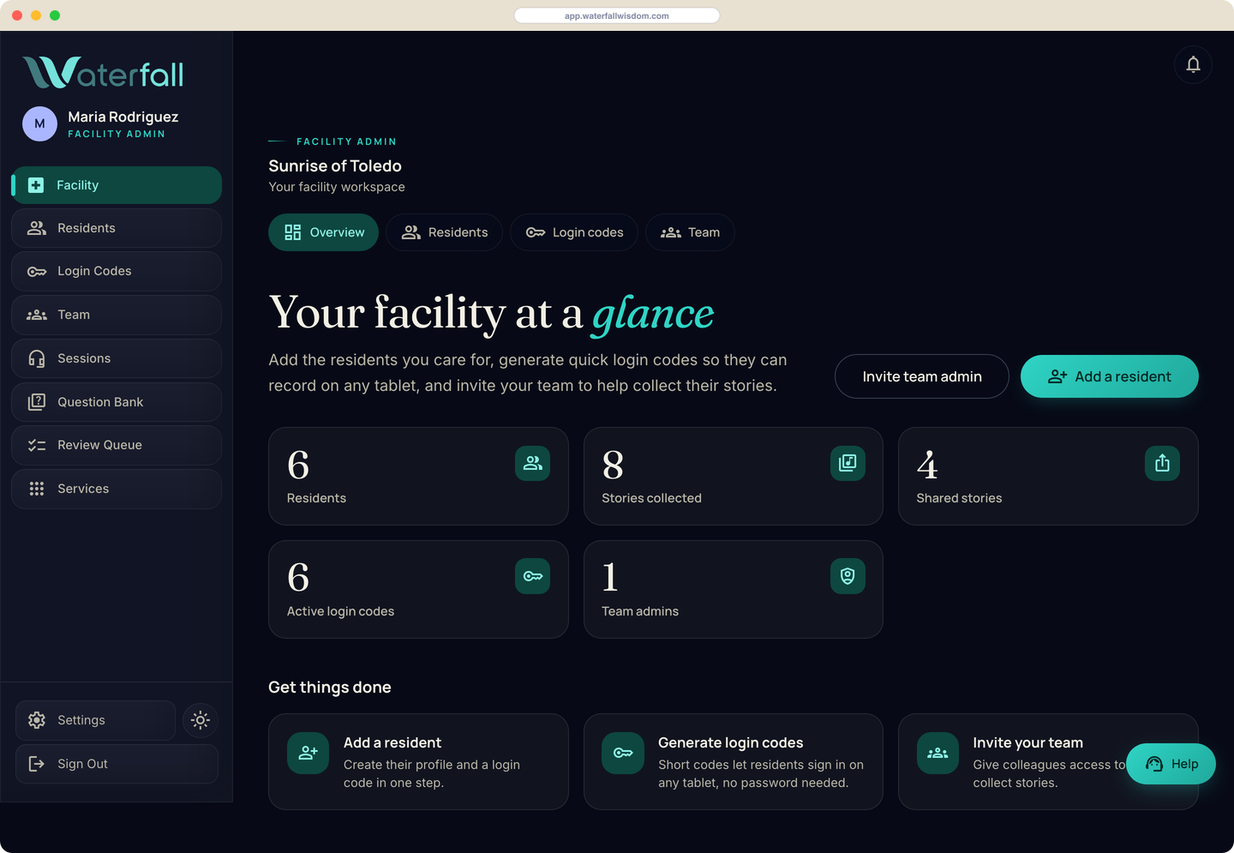
Task: Open the Team admins stat card
Action: (x=734, y=589)
